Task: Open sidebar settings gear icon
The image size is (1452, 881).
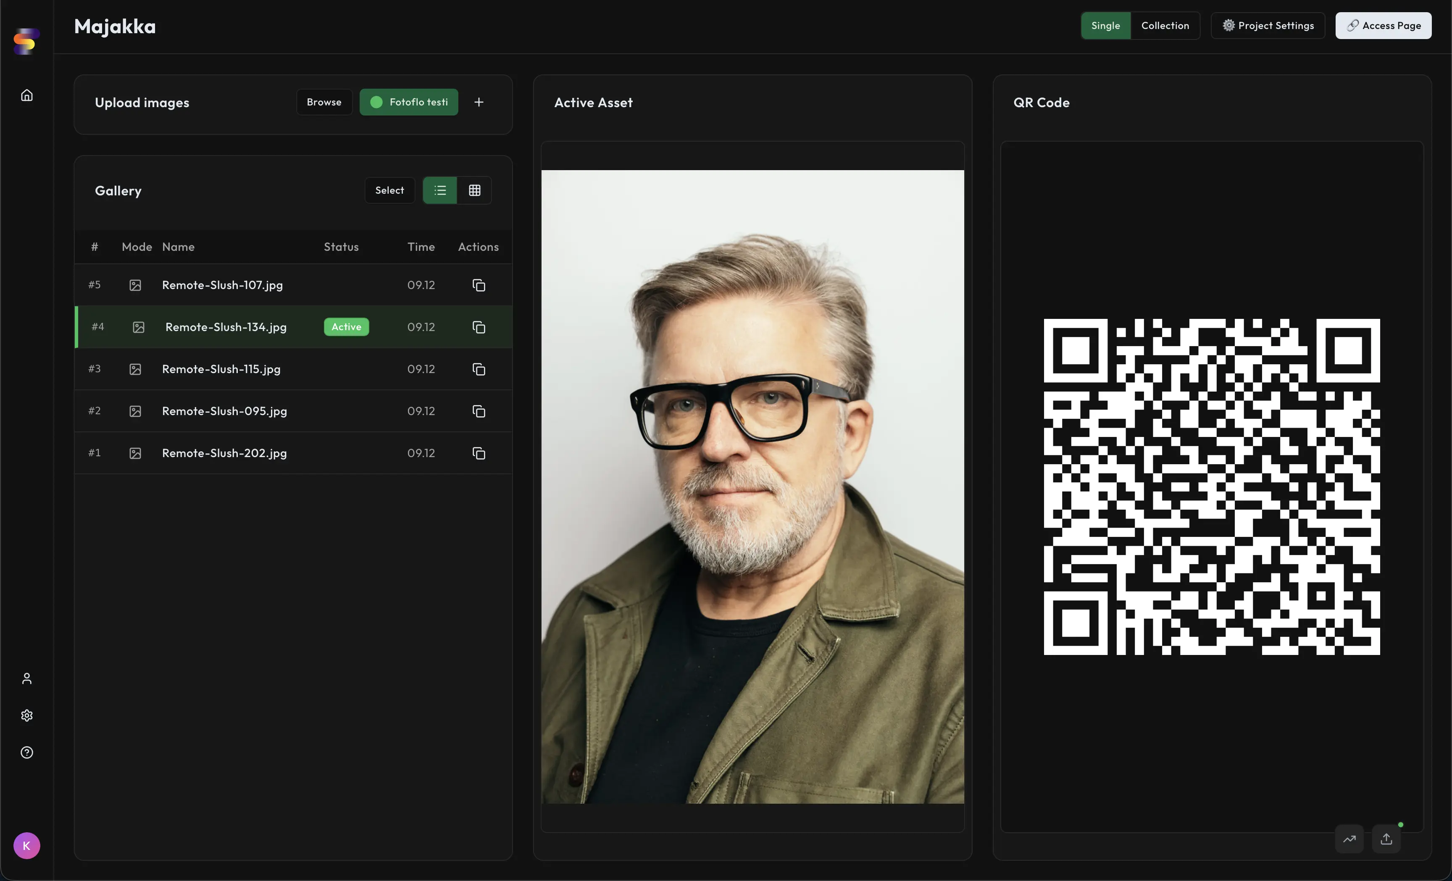Action: tap(26, 715)
